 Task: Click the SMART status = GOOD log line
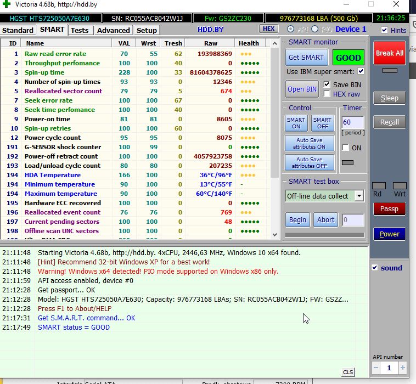74,327
